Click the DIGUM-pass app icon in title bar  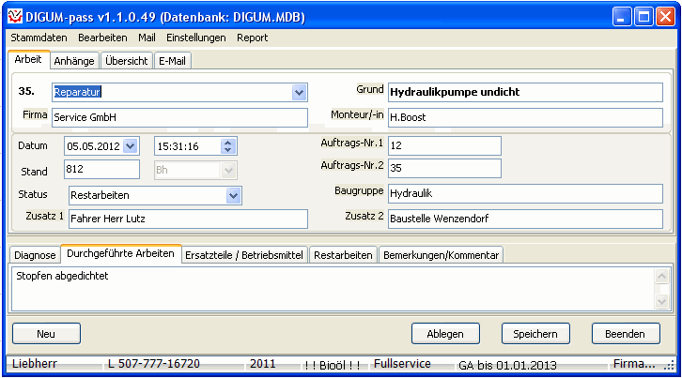(15, 17)
